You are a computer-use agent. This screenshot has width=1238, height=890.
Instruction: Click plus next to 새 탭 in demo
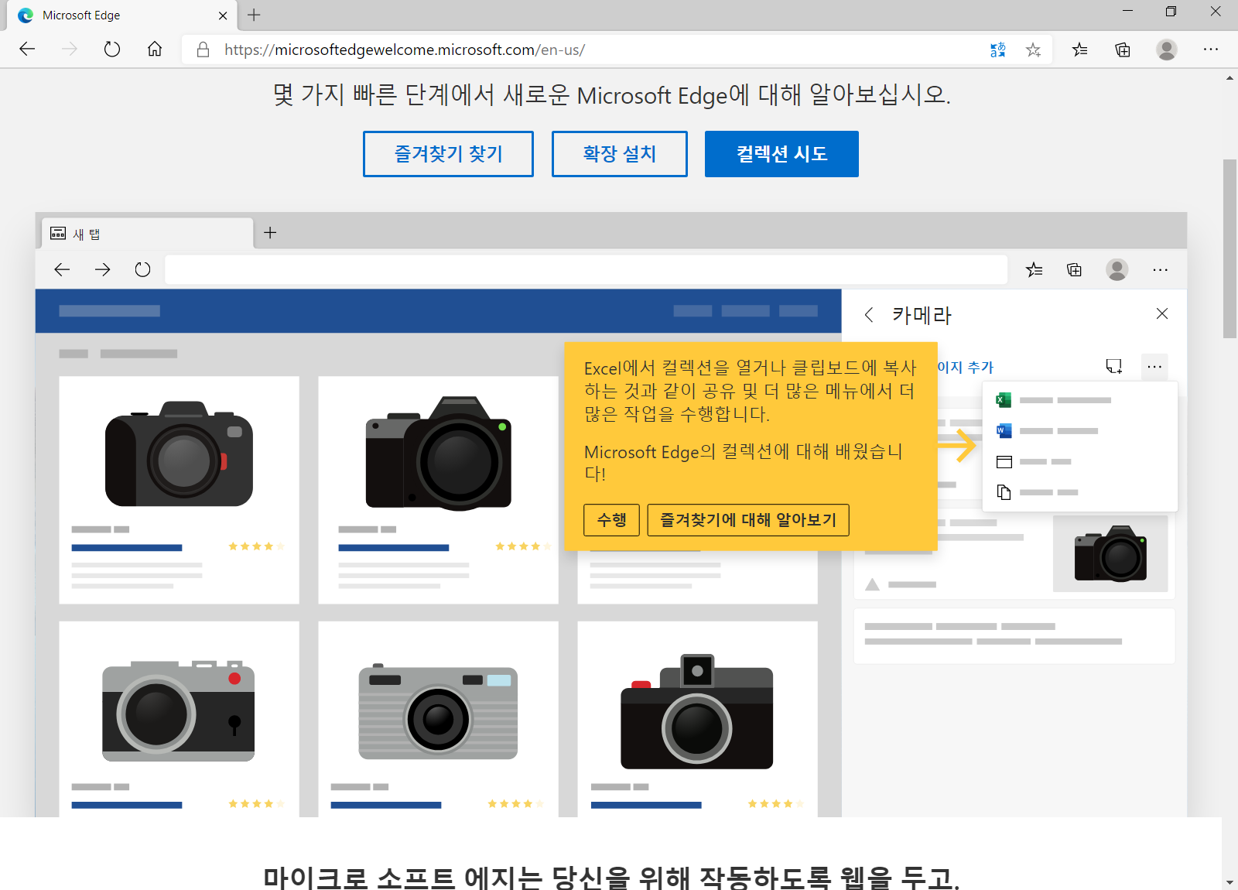click(270, 233)
